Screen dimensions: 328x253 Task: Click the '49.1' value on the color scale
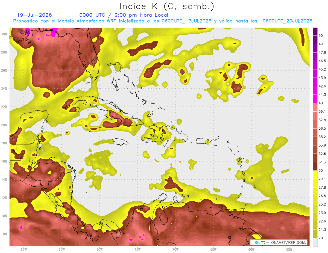click(x=322, y=44)
